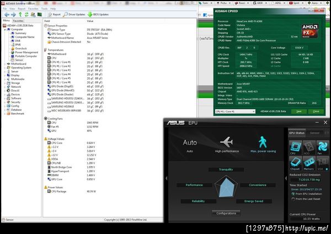Click Save in the AIDA64 CPUID window
This screenshot has width=331, height=234.
pos(298,111)
